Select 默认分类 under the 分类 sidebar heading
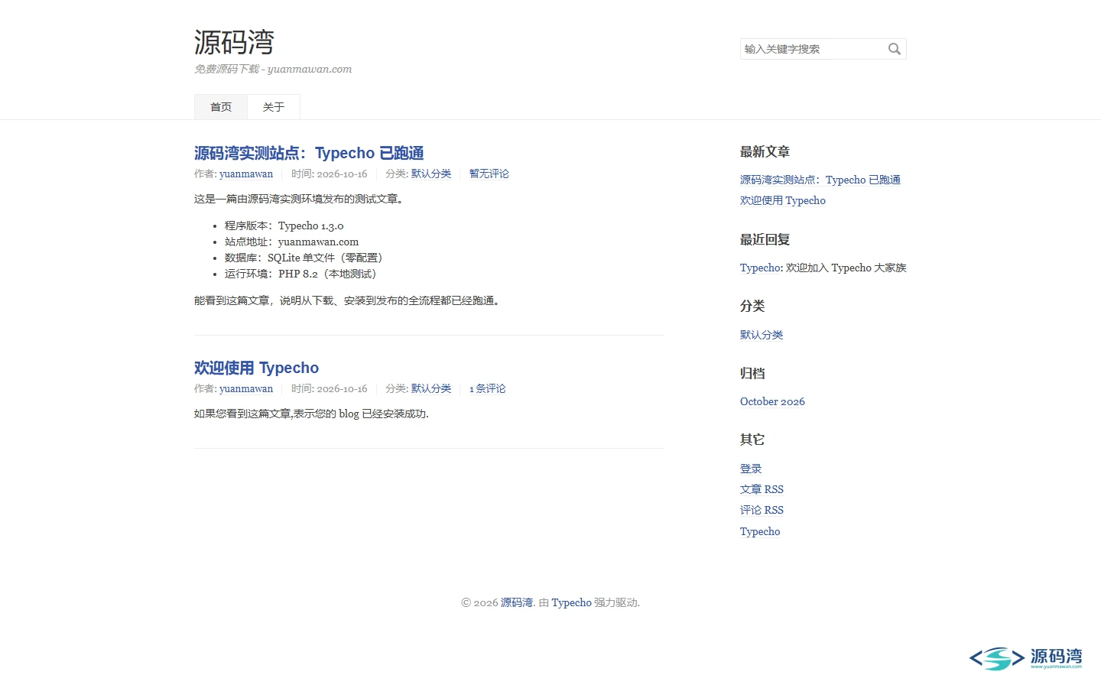 click(762, 335)
